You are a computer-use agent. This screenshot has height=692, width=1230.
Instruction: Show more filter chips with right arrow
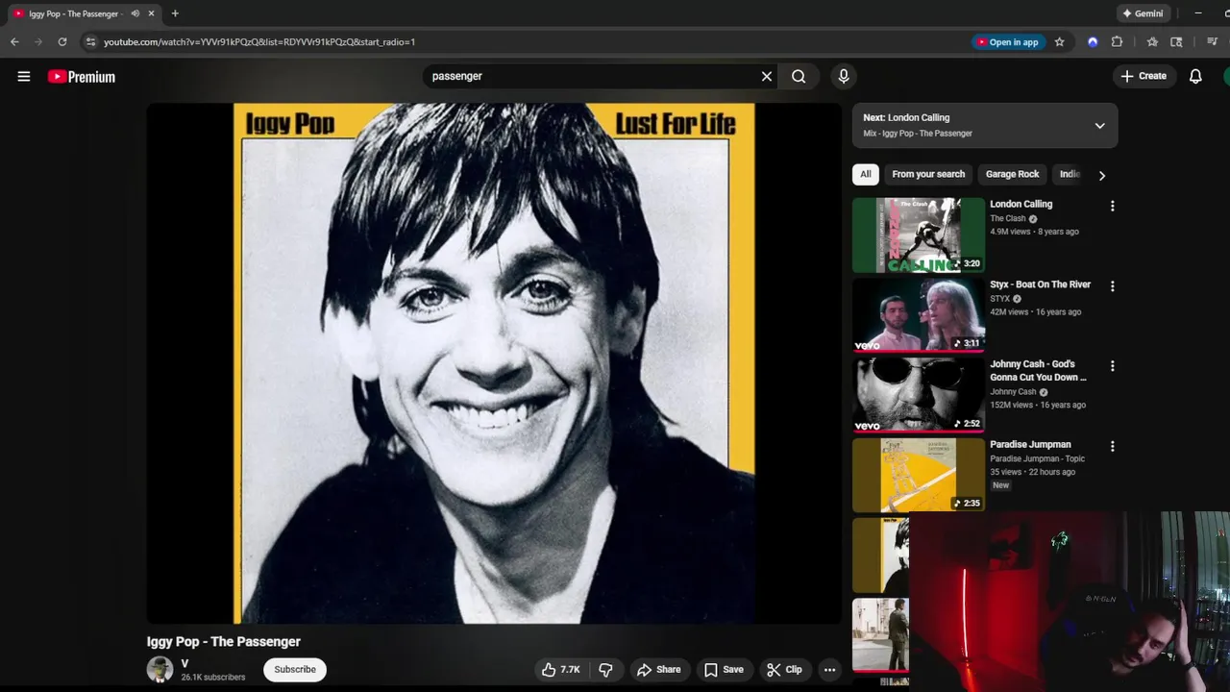point(1102,175)
